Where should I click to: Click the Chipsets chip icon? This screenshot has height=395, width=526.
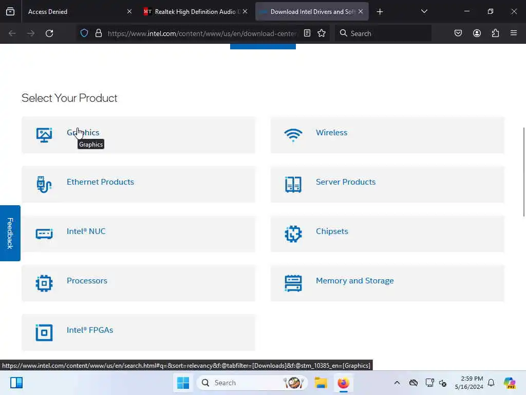[293, 234]
